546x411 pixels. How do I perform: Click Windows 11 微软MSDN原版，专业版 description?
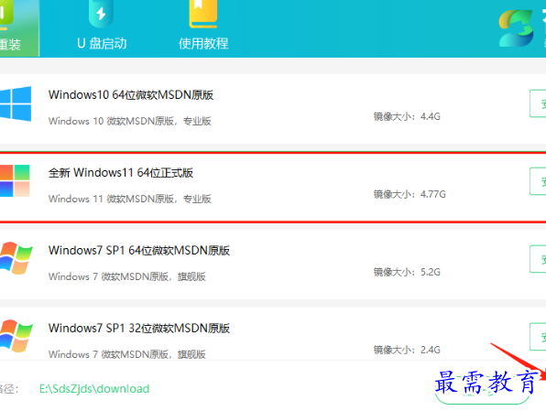pos(130,199)
